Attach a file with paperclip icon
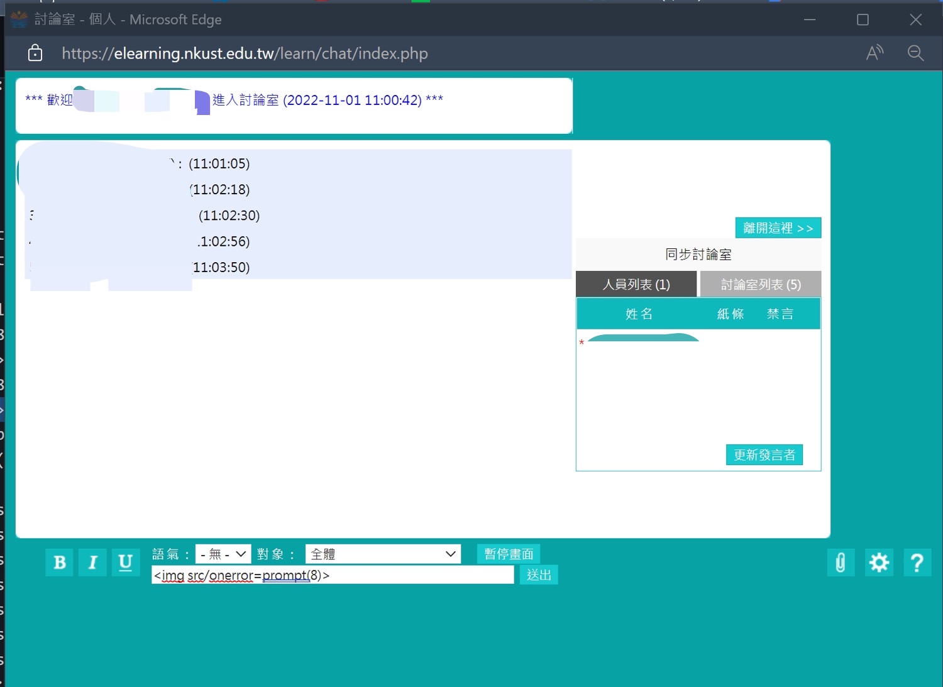Viewport: 943px width, 687px height. click(x=841, y=562)
